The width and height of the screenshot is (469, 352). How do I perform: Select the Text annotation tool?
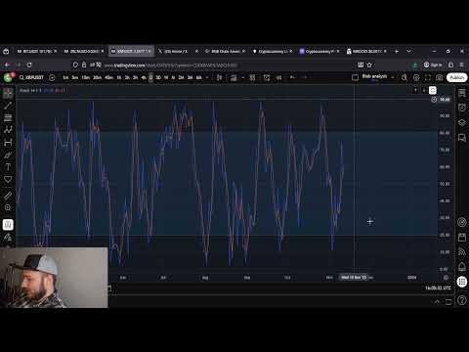coord(8,167)
